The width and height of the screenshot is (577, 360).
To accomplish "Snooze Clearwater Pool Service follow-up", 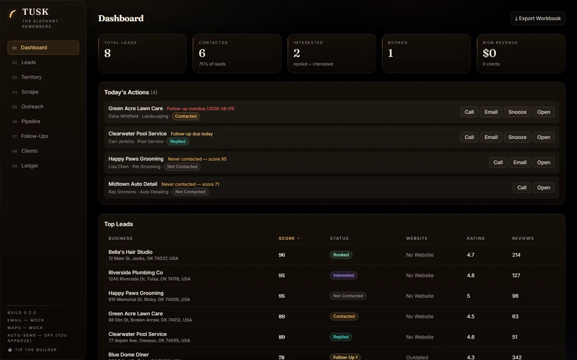I will coord(517,137).
